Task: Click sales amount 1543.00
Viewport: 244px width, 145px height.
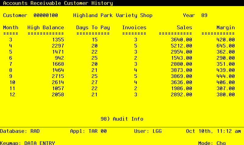Action: (x=181, y=58)
